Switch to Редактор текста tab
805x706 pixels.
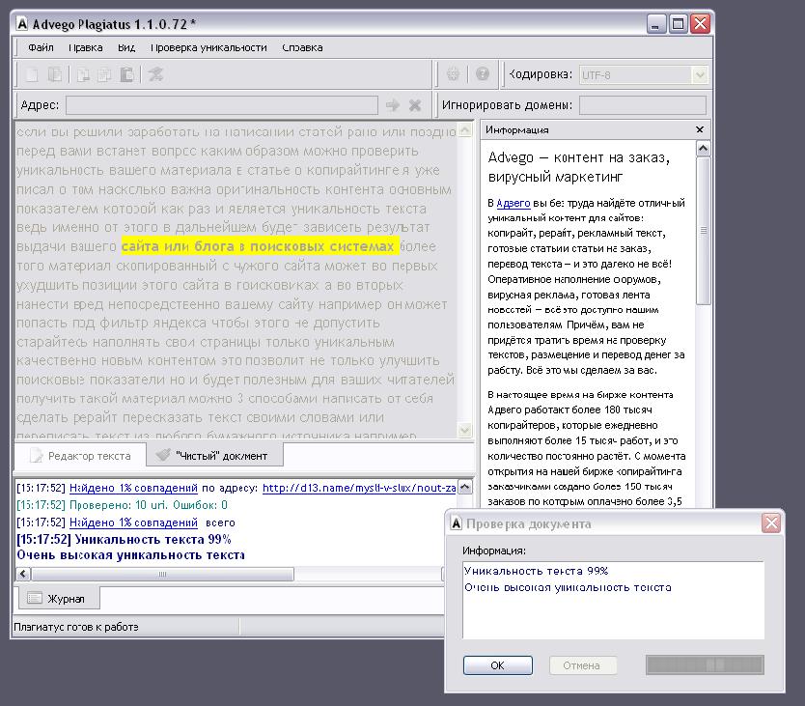[80, 456]
